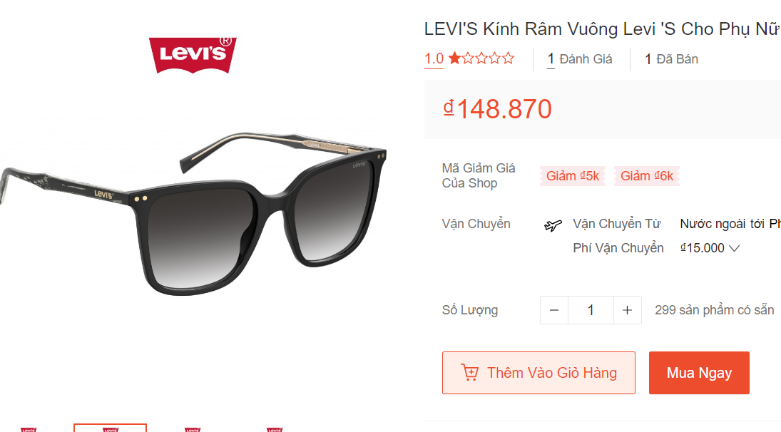Image resolution: width=781 pixels, height=432 pixels.
Task: Click the 1.0 rating score link
Action: [434, 58]
